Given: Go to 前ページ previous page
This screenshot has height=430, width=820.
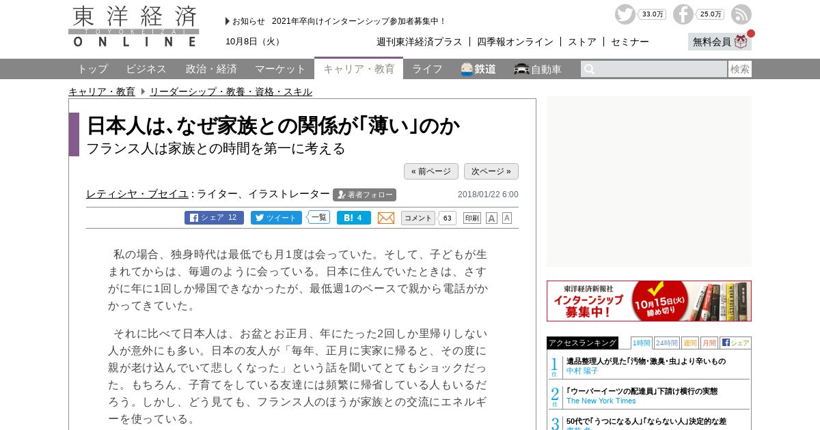Looking at the screenshot, I should tap(431, 171).
